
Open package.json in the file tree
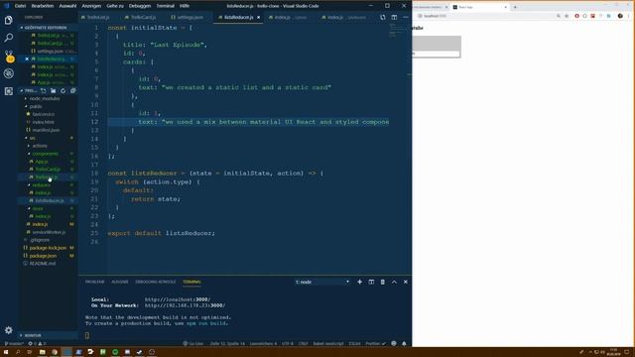click(x=43, y=256)
